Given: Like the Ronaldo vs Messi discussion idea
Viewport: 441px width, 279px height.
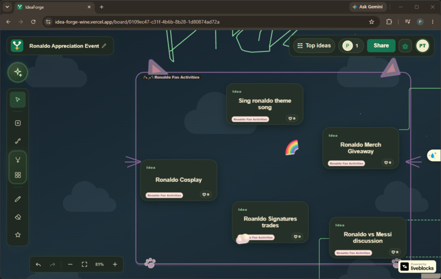Looking at the screenshot, I should (x=395, y=252).
